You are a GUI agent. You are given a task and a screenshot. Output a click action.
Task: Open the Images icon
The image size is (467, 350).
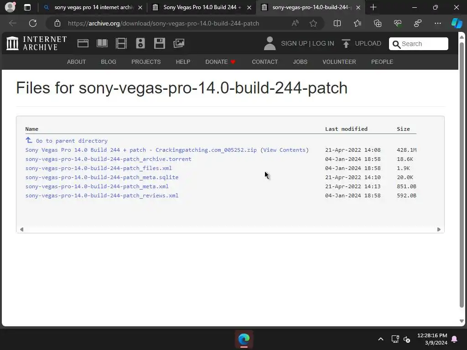[179, 43]
